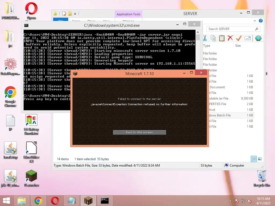
Task: Open the jre folder on desktop
Action: pos(10,39)
